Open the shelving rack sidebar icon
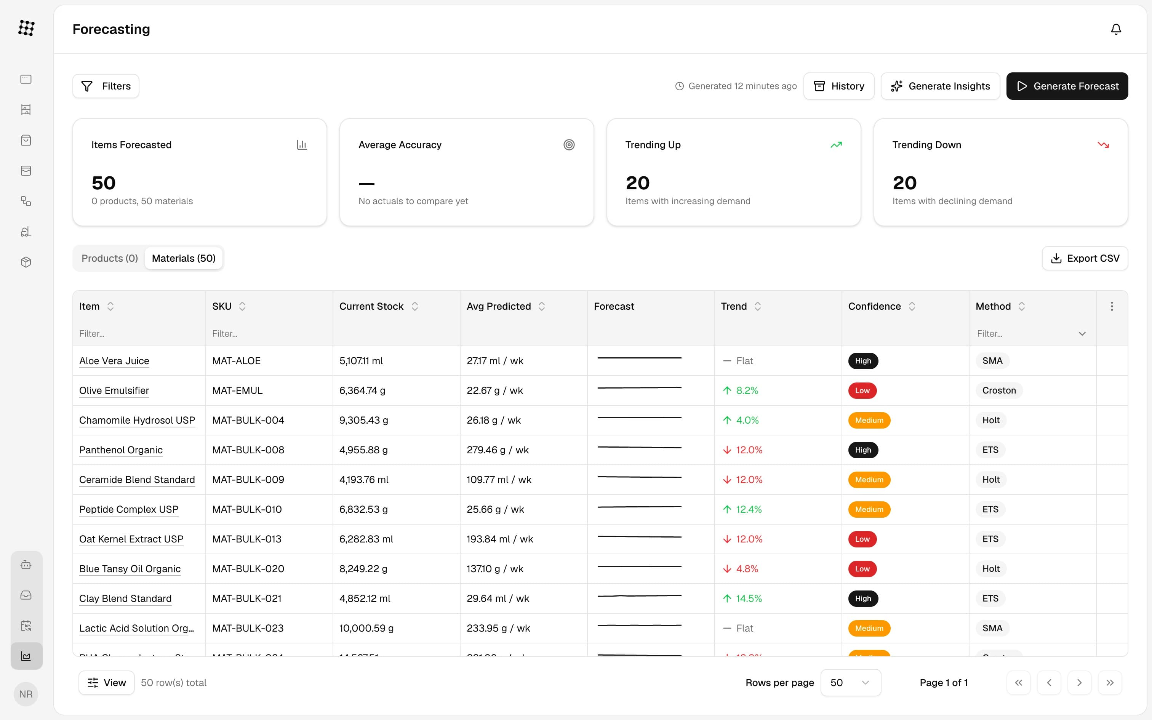This screenshot has height=720, width=1152. click(26, 110)
